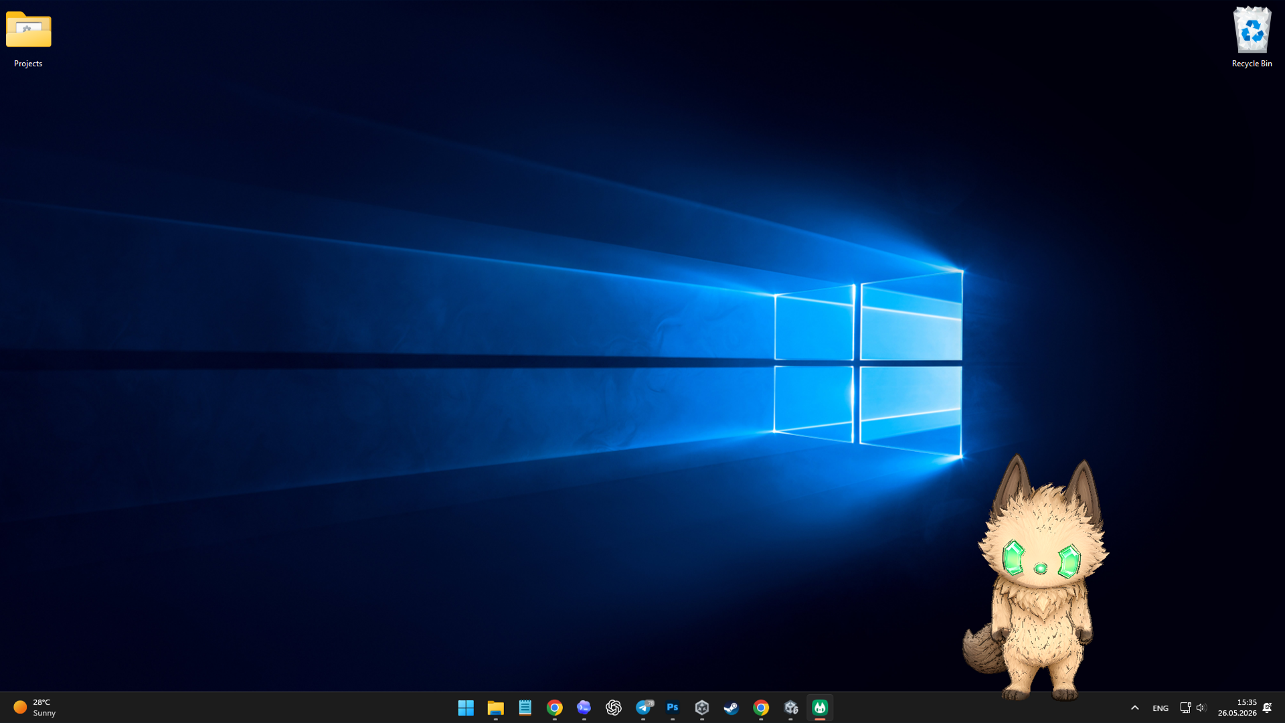Launch ChatGPT from the taskbar
The height and width of the screenshot is (723, 1285).
pyautogui.click(x=613, y=708)
